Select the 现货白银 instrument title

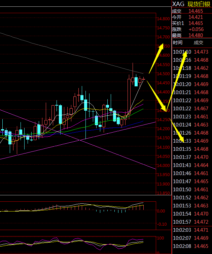(198, 4)
